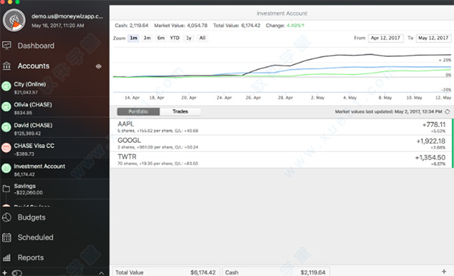Click the GOOGL value +1,922.18
Viewport: 454px width, 276px height.
431,141
